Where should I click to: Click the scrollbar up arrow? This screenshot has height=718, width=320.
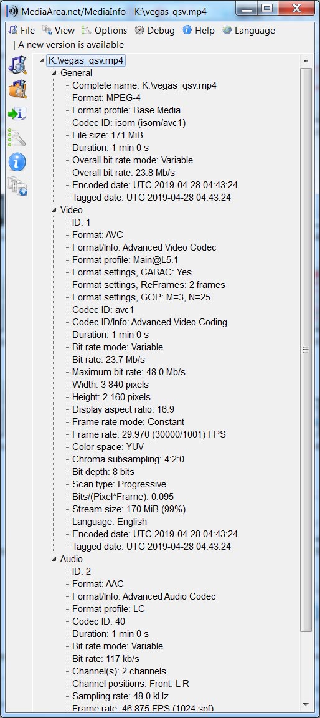coord(306,61)
